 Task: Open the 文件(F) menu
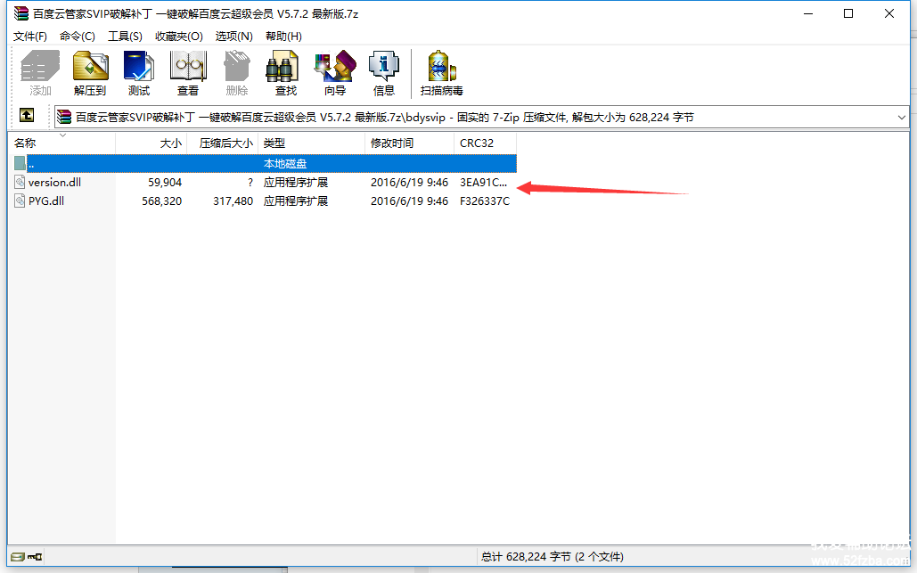coord(29,37)
